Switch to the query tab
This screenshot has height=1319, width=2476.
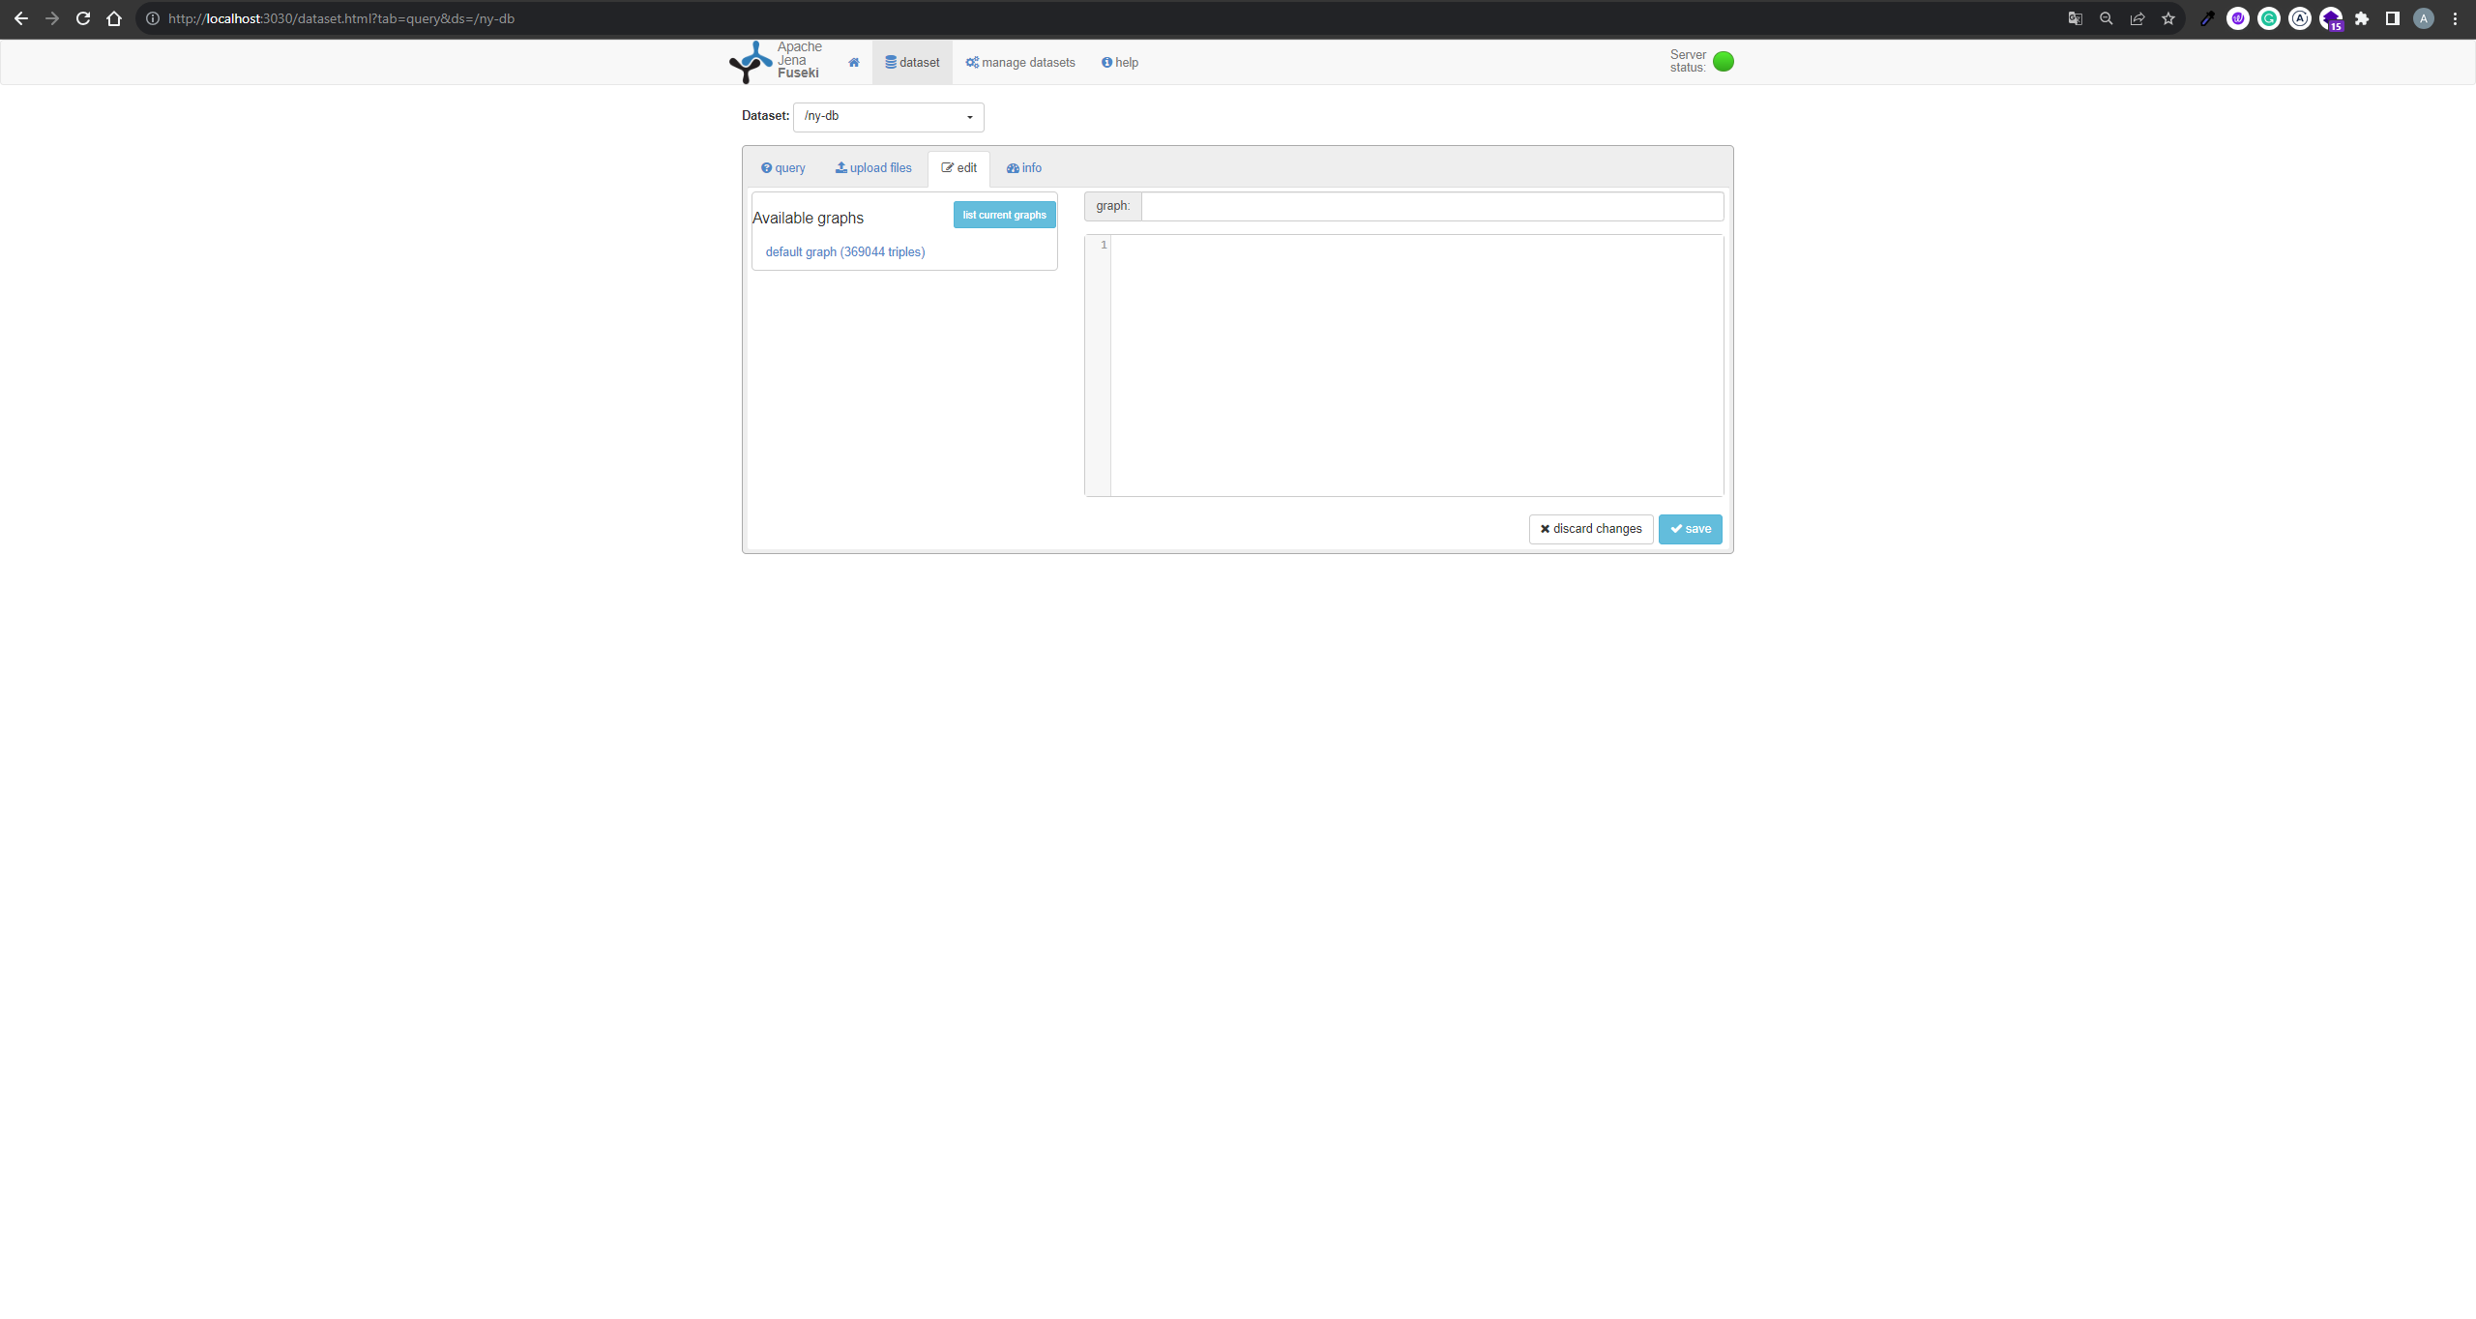click(x=782, y=168)
